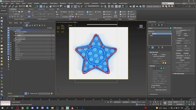The width and height of the screenshot is (196, 110).
Task: Collapse the Selection rollout
Action: [152, 66]
